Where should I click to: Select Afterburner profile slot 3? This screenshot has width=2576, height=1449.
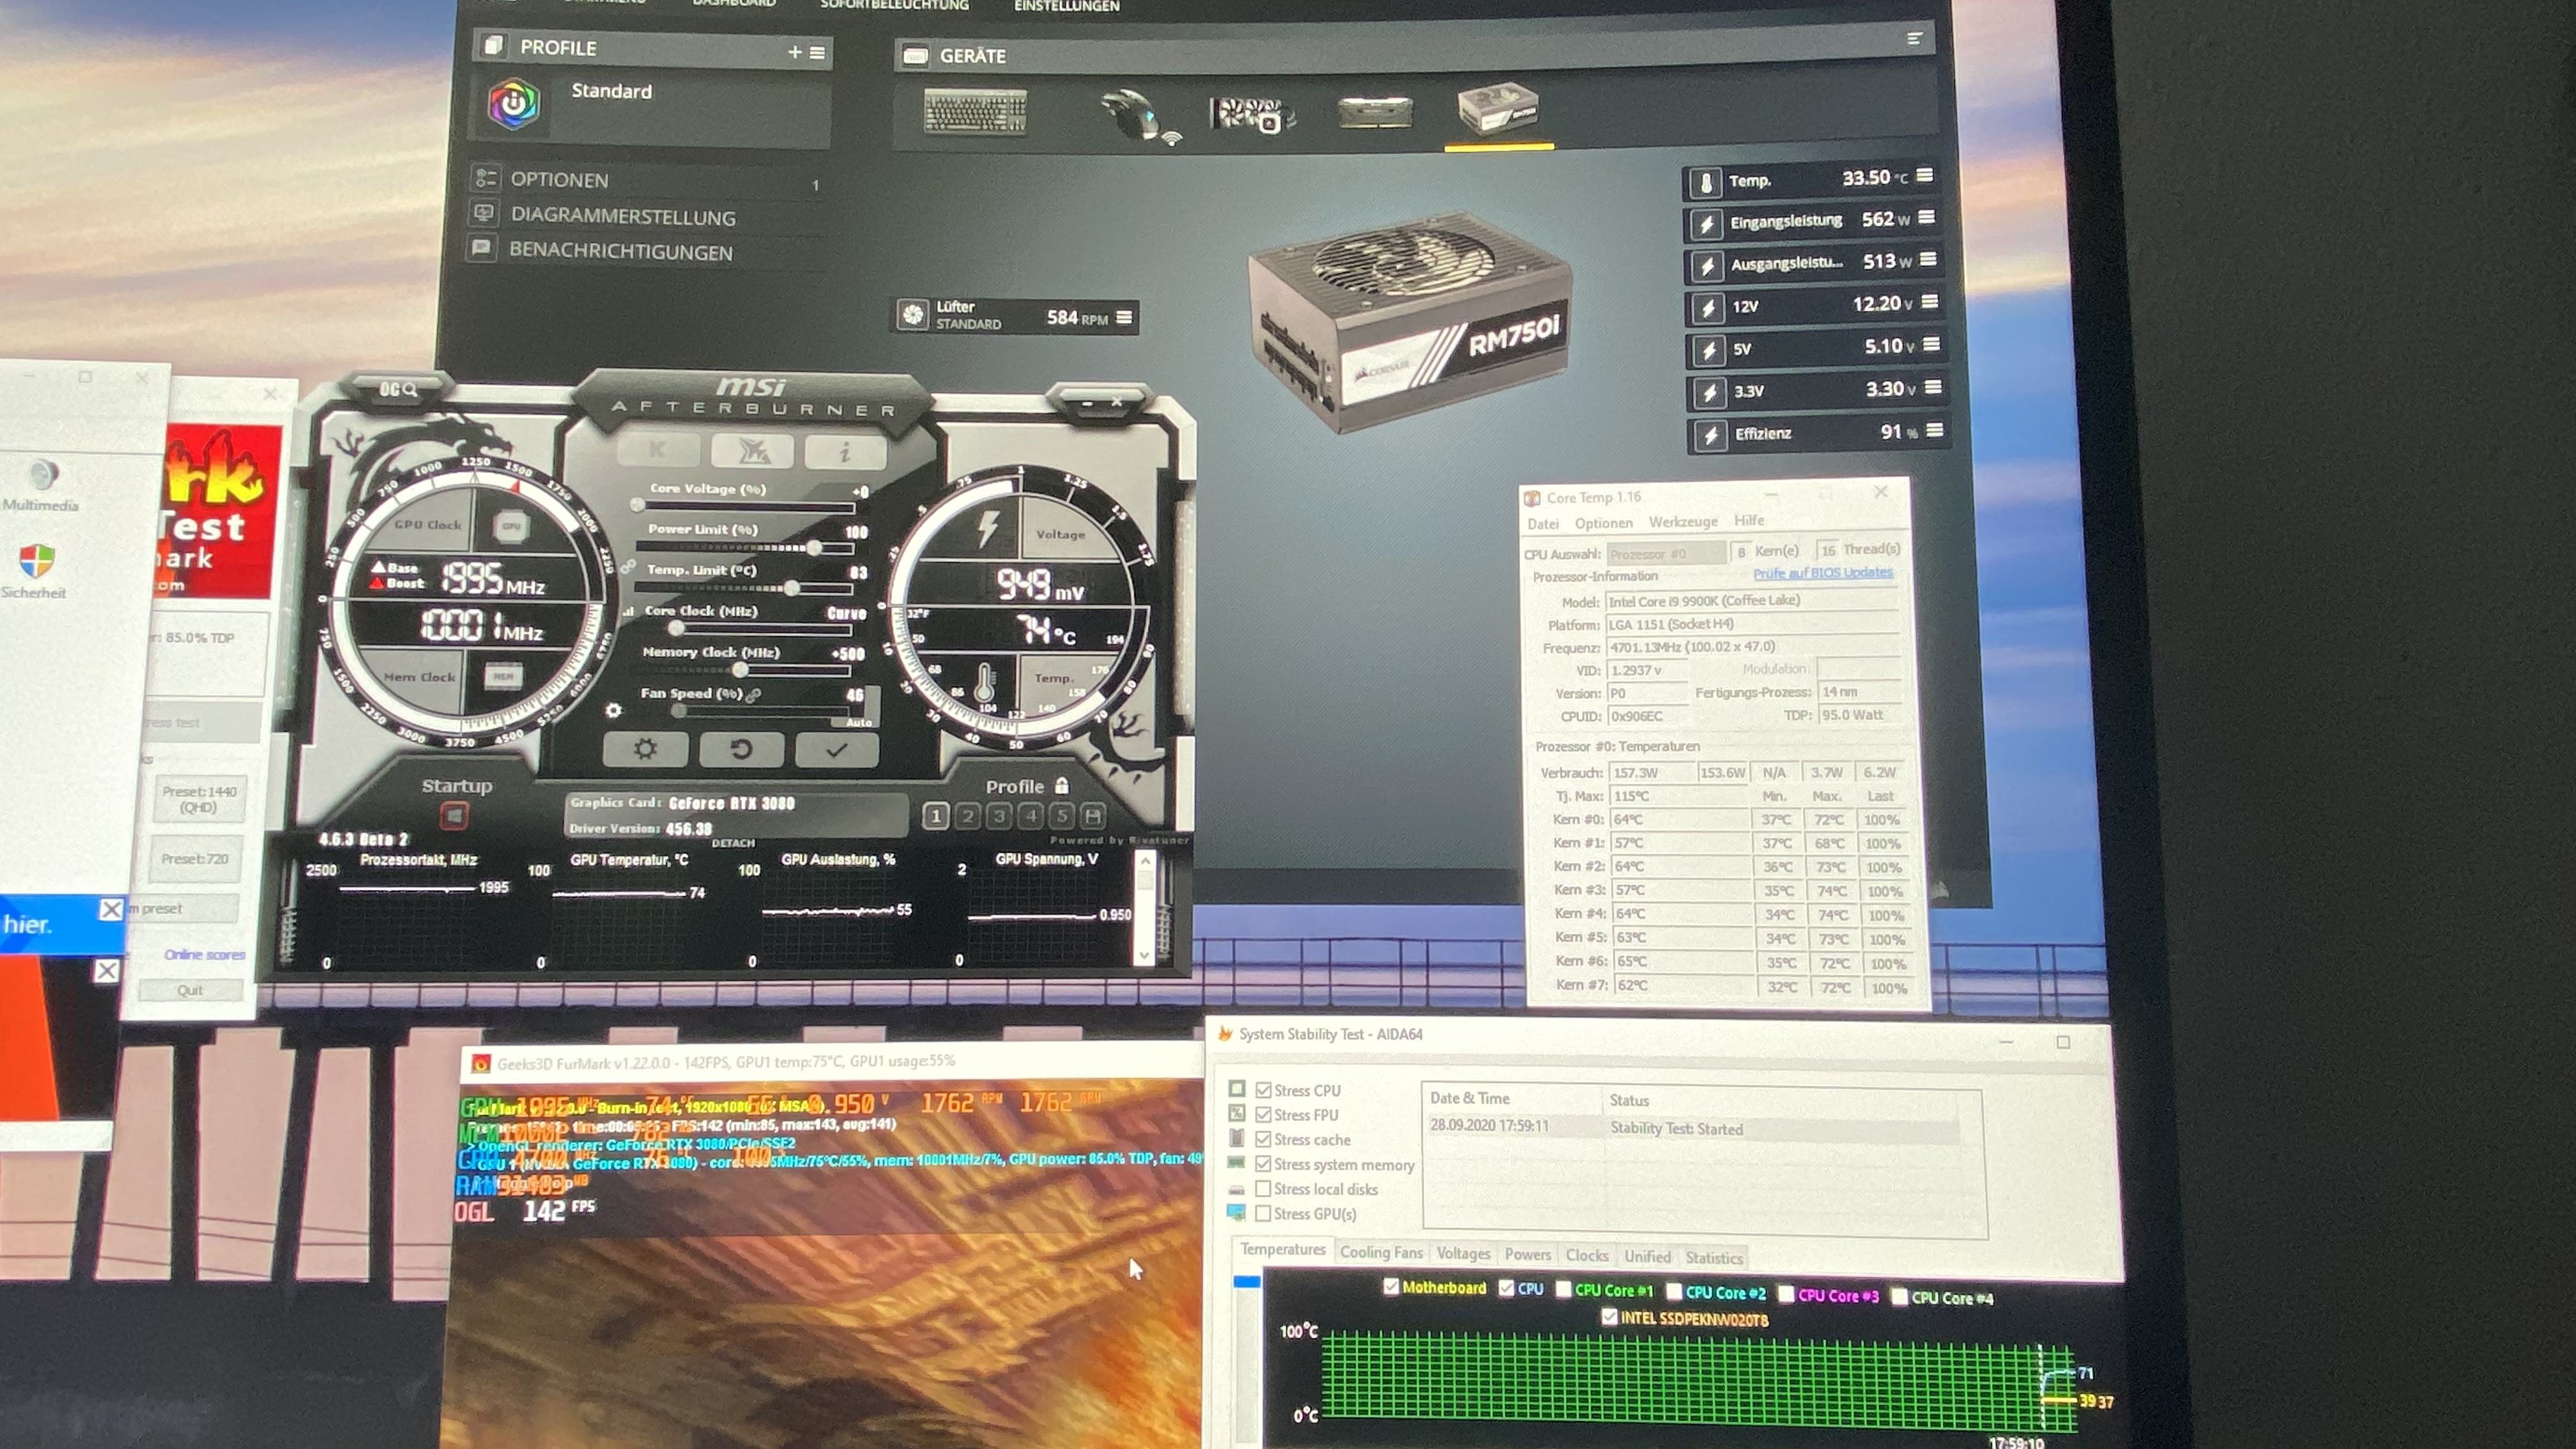[x=998, y=816]
